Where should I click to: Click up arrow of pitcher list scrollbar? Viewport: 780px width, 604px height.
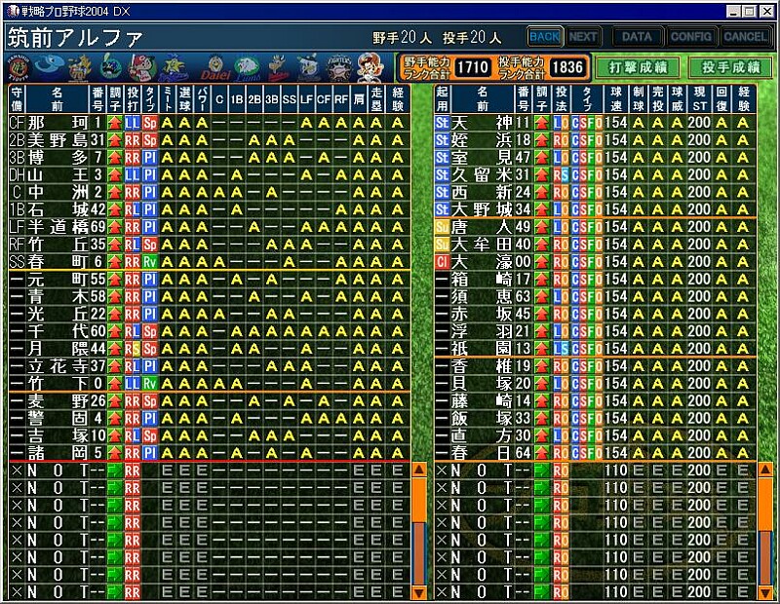tap(764, 470)
